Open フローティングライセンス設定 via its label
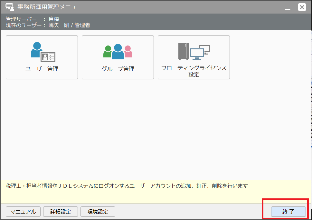The width and height of the screenshot is (312, 220). click(194, 71)
